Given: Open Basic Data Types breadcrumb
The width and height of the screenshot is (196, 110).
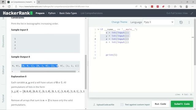Looking at the screenshot, I should (68, 13).
